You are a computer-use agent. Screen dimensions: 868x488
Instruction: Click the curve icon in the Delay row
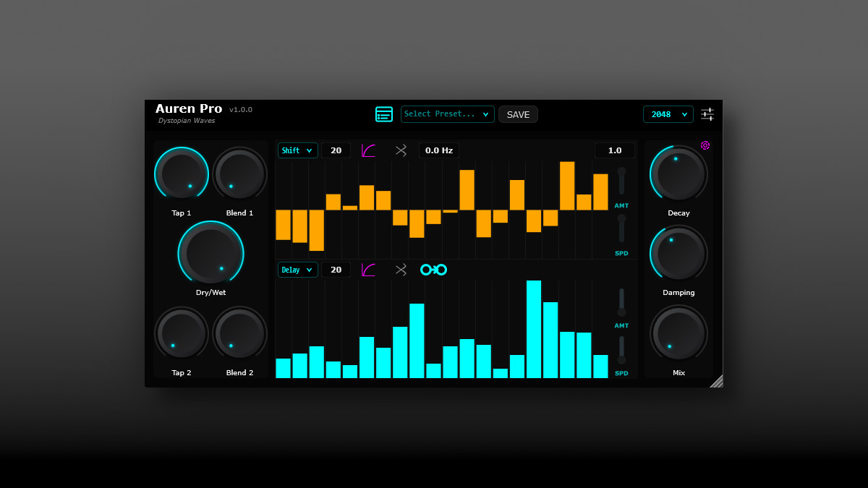[369, 270]
